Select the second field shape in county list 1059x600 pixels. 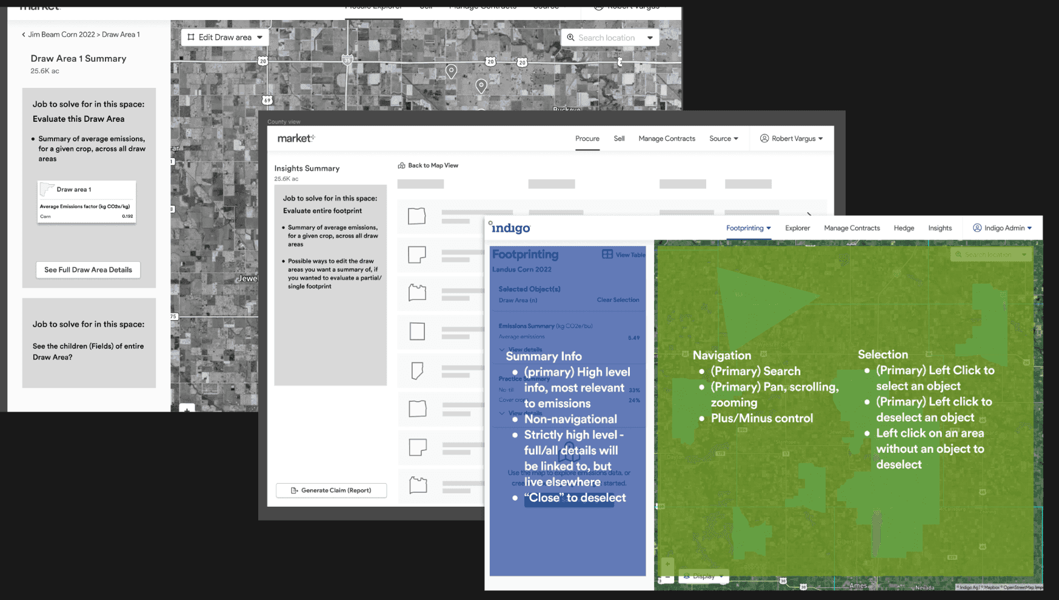(x=417, y=254)
